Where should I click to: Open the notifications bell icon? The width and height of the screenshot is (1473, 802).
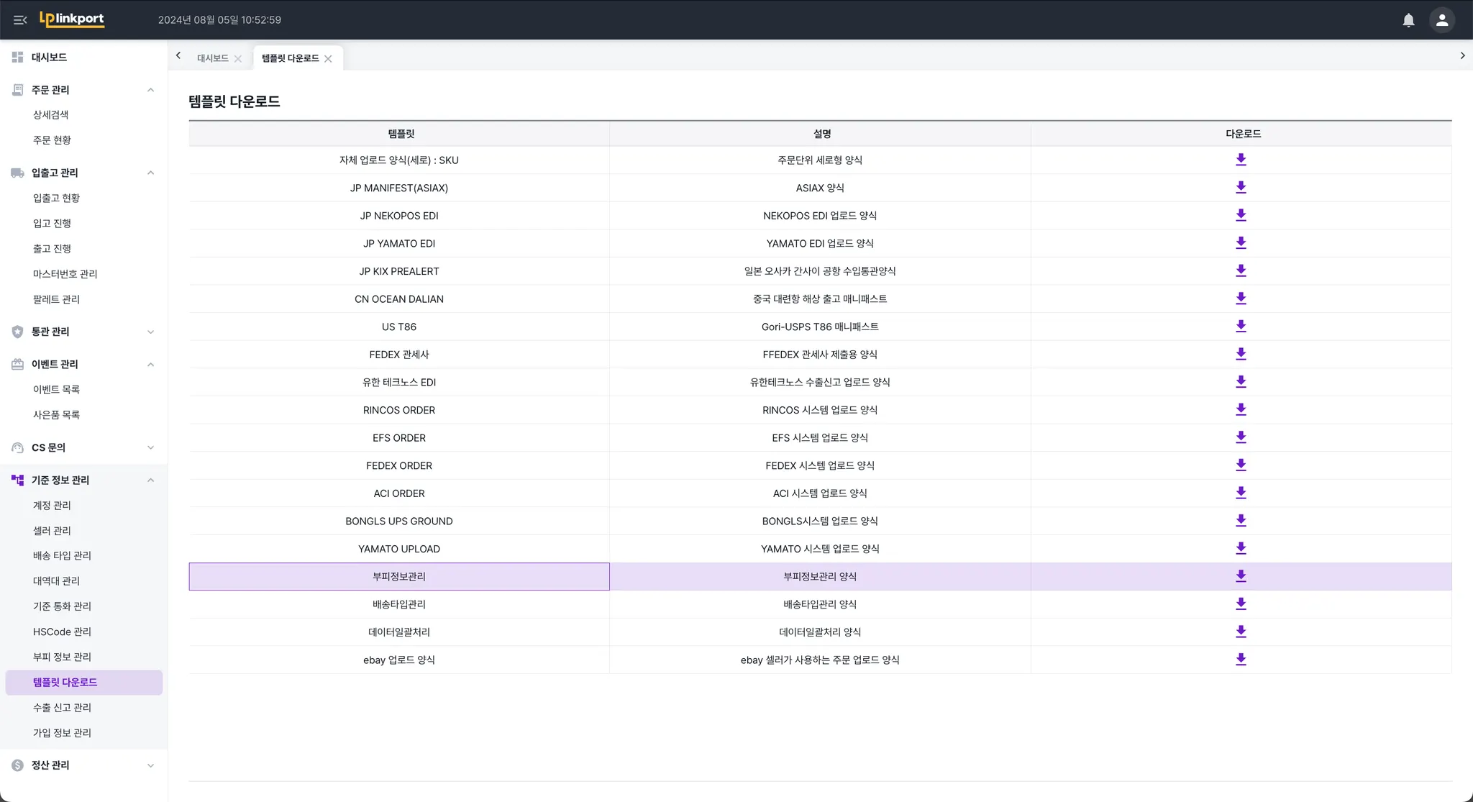tap(1408, 20)
